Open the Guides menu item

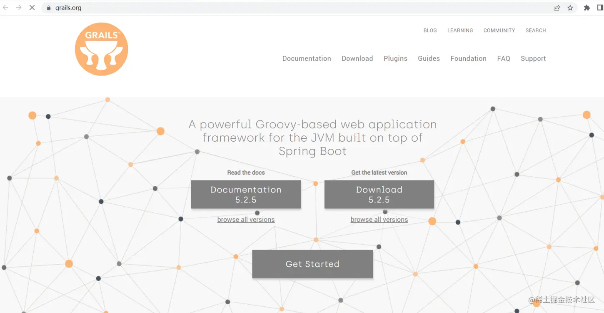click(429, 58)
